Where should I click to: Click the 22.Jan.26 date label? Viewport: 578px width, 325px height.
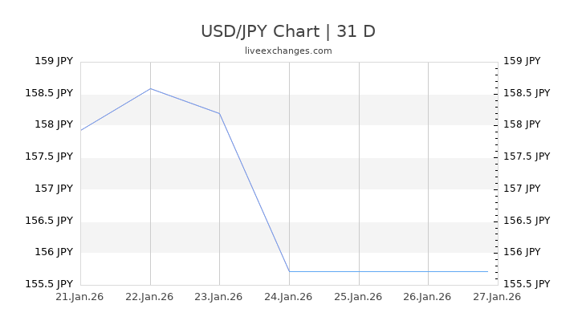(150, 296)
